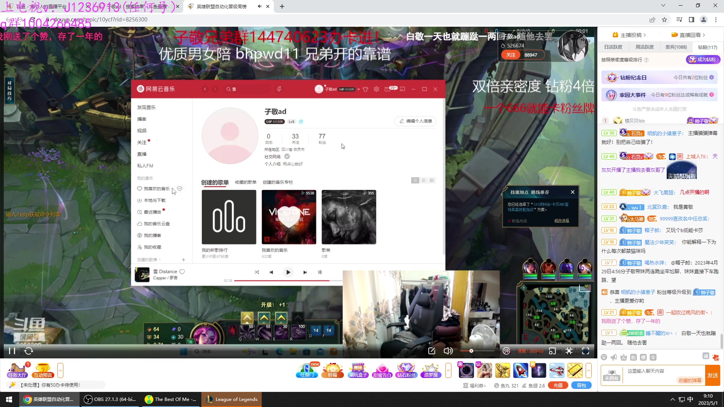724x407 pixels.
Task: Go to previous track in NetEase Cloud Music
Action: tap(271, 272)
